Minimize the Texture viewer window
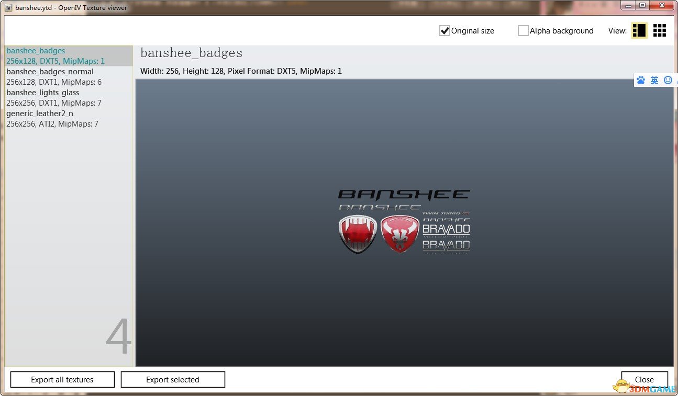 [628, 6]
